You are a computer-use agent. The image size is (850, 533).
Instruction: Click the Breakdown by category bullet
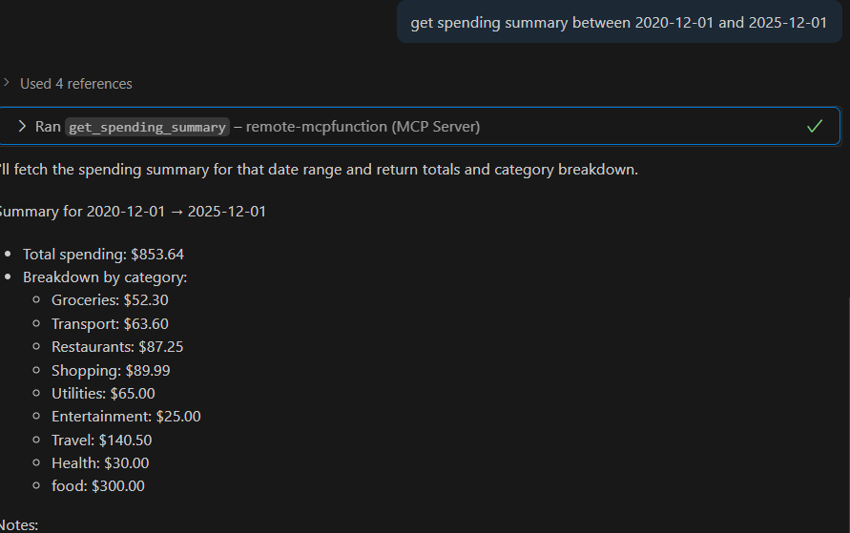(x=105, y=277)
